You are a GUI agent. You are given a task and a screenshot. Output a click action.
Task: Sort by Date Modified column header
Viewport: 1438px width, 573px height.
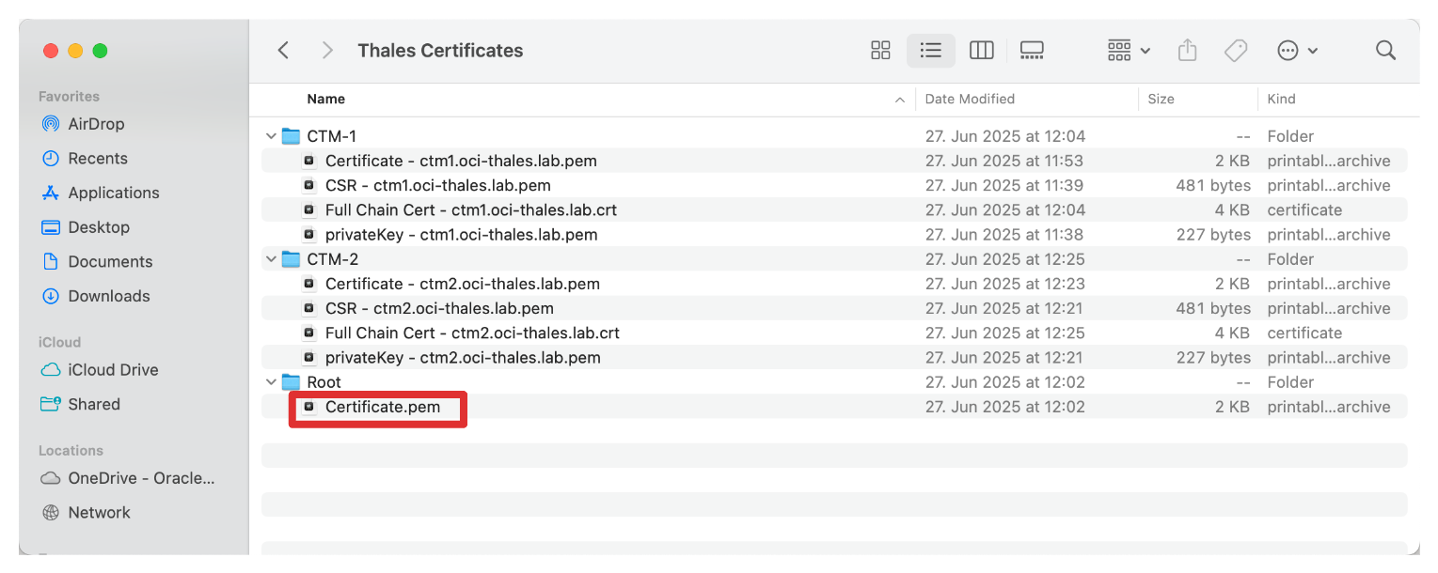coord(970,100)
